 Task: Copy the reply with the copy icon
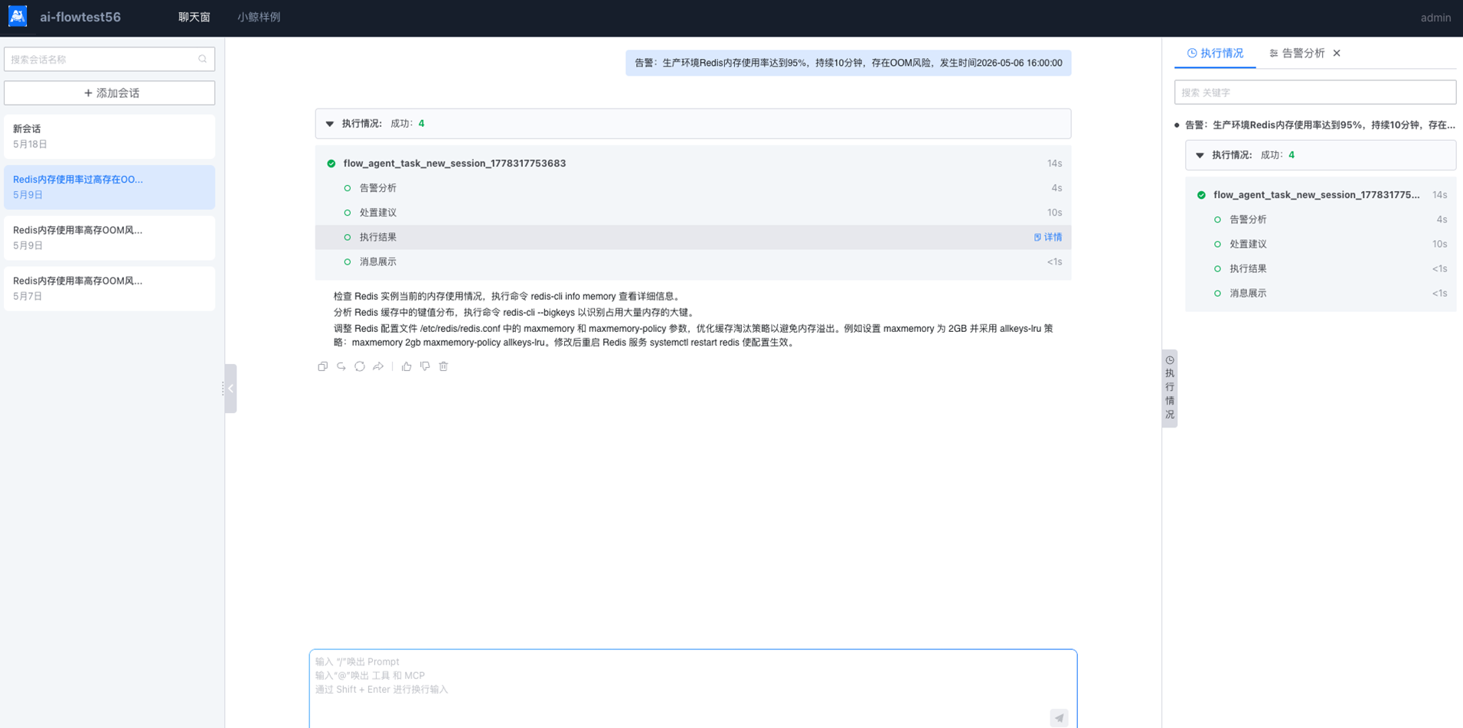322,366
